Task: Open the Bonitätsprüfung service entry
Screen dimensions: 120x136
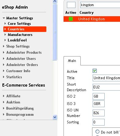Action: [x=20, y=108]
